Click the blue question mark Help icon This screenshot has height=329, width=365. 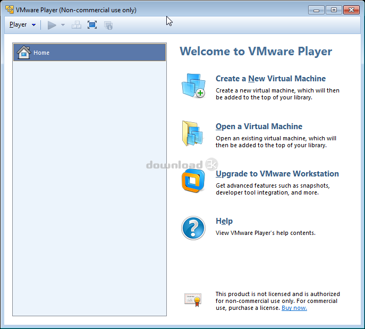(x=193, y=227)
